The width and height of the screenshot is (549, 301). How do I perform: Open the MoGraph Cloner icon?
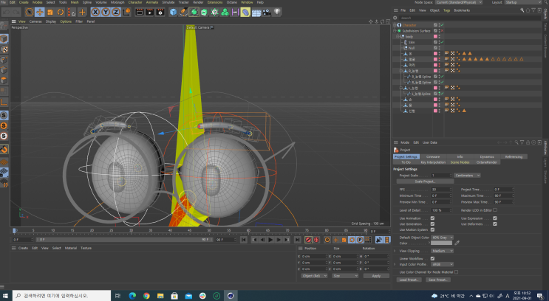225,13
